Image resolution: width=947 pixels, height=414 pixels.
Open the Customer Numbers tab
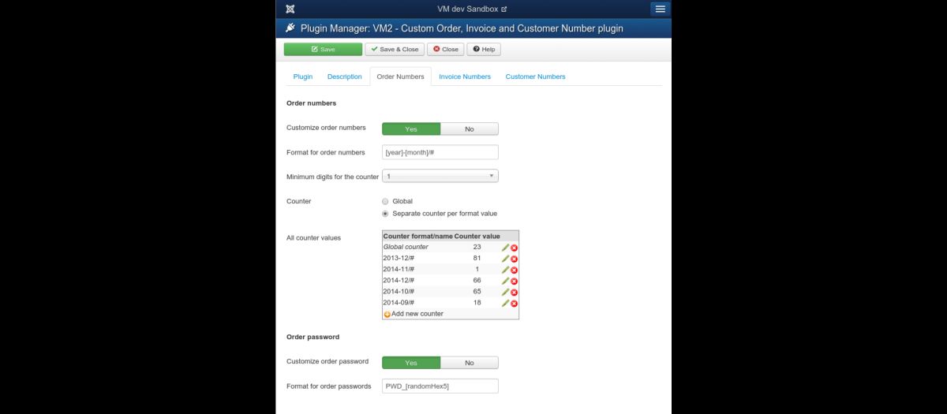(536, 76)
